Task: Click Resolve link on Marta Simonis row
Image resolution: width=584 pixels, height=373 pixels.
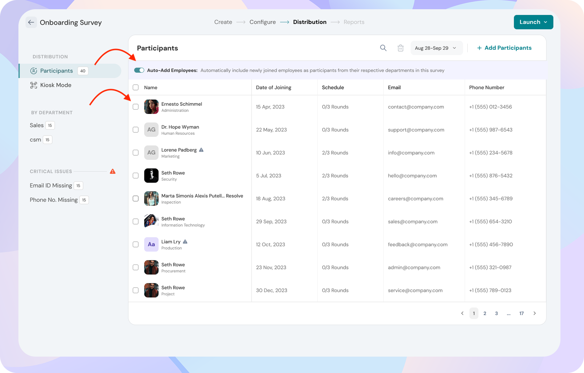Action: [234, 196]
